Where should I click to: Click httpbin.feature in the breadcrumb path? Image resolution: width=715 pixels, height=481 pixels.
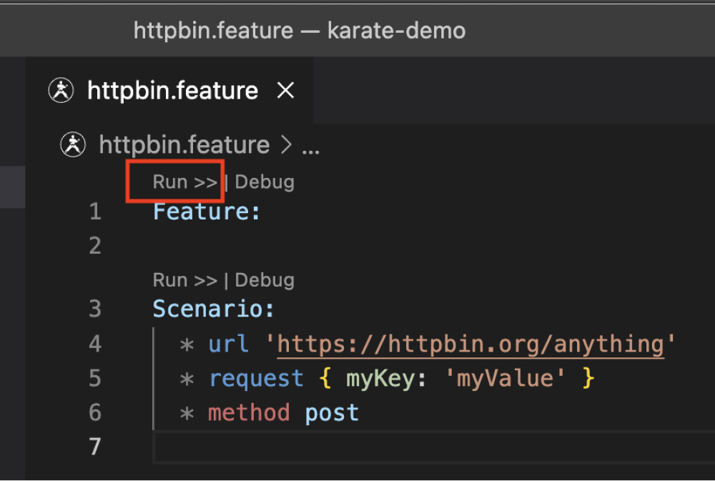pyautogui.click(x=184, y=145)
